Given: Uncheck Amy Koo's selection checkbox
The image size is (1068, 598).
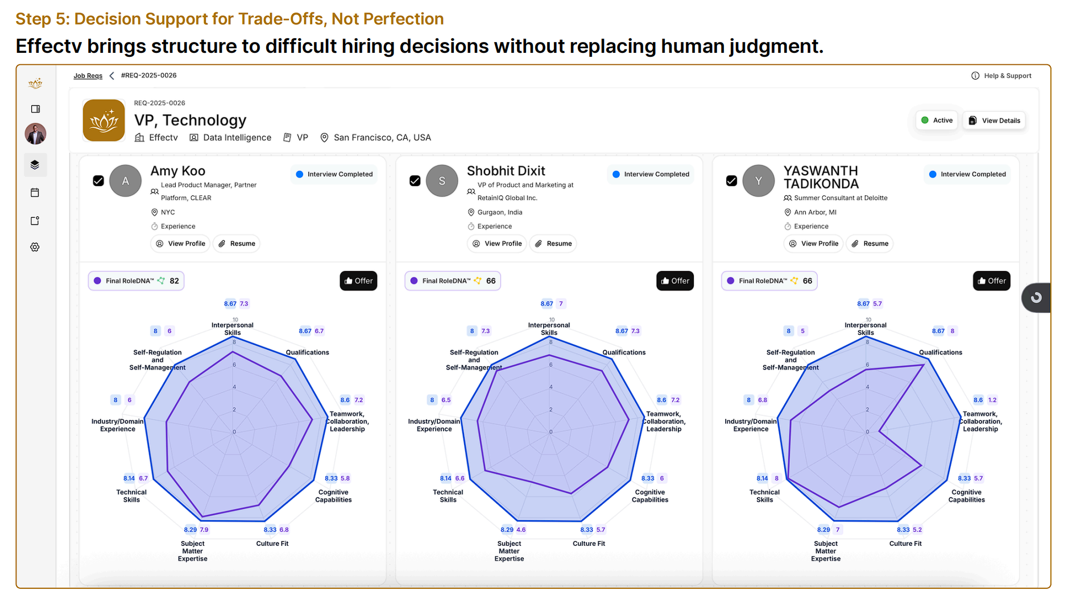Looking at the screenshot, I should (98, 181).
